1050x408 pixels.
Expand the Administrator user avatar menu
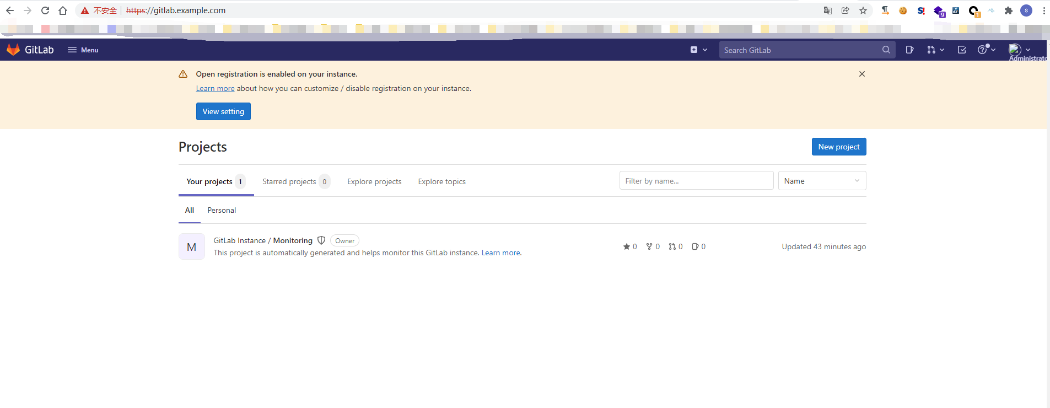(1019, 50)
